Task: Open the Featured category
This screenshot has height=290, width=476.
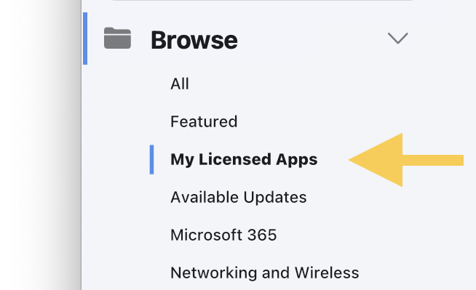Action: (x=204, y=121)
